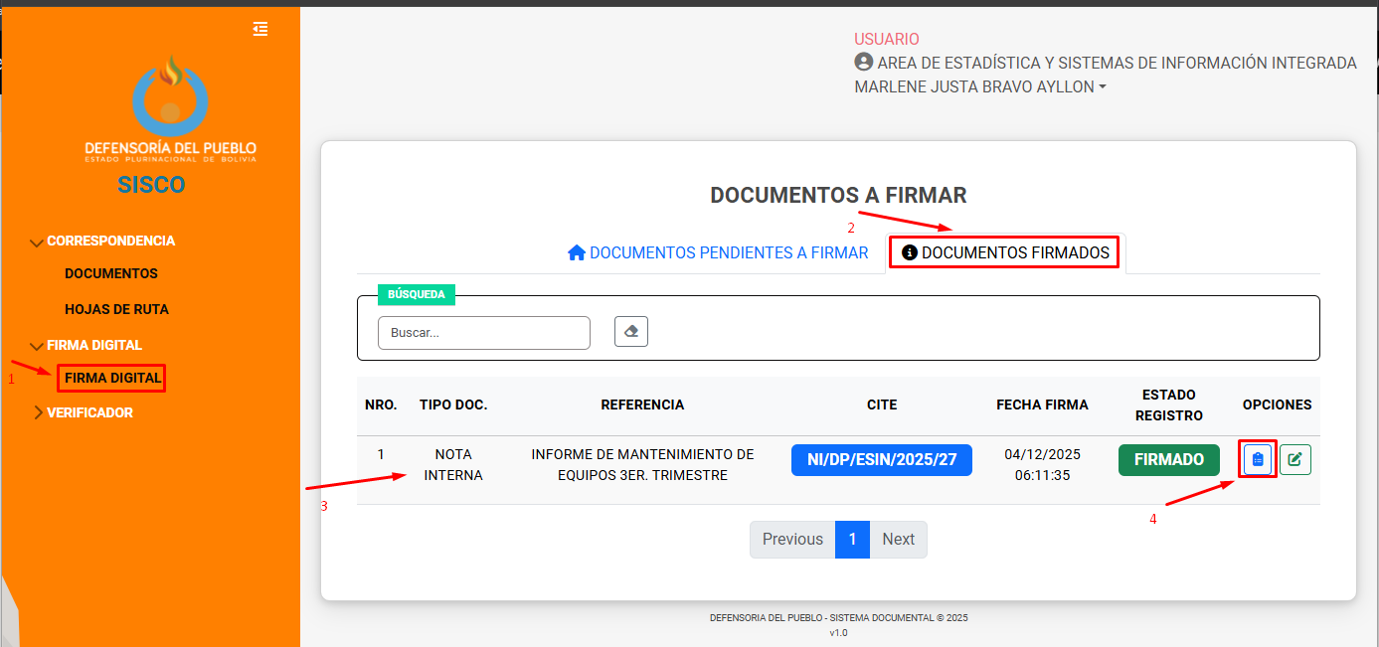Screen dimensions: 1379x647
Task: Clear the search using the eraser button
Action: coord(631,332)
